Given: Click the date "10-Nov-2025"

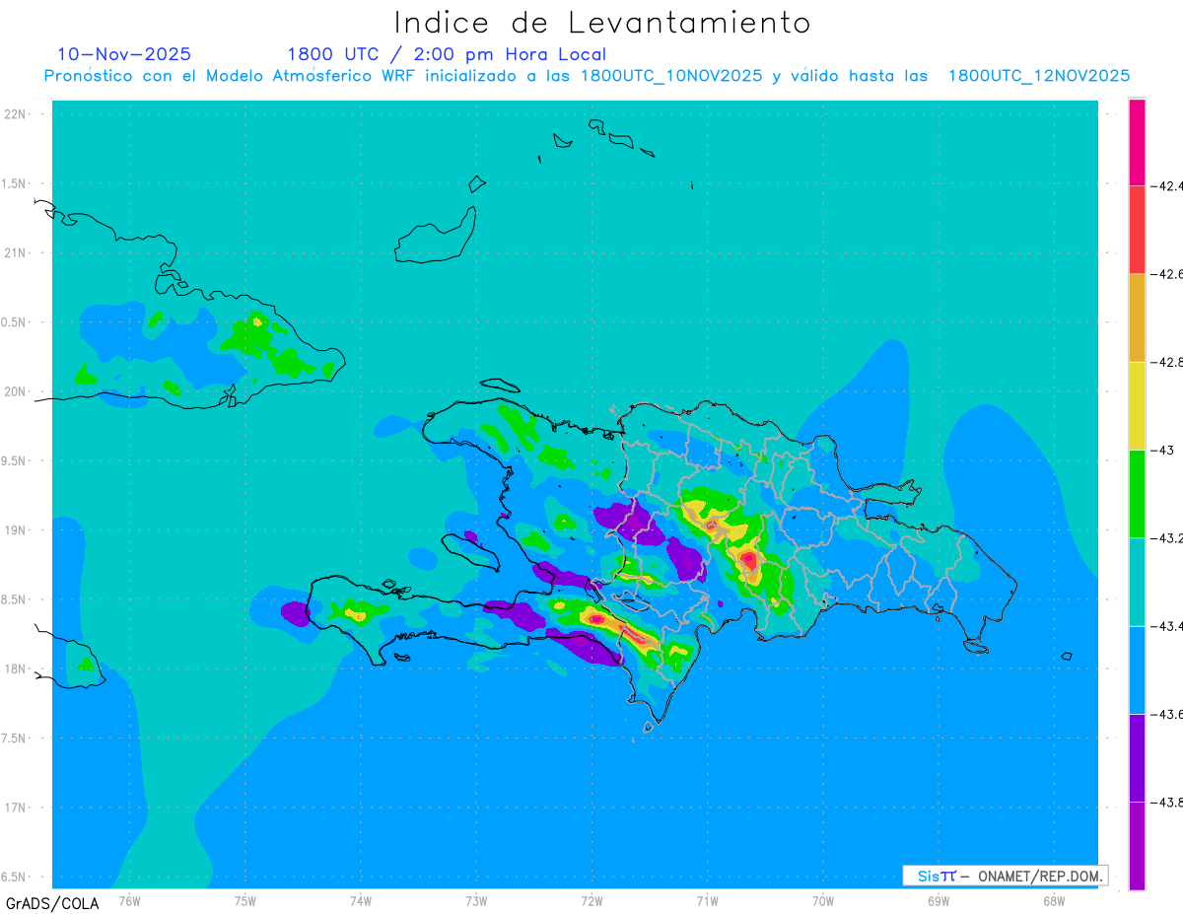Looking at the screenshot, I should coord(124,54).
